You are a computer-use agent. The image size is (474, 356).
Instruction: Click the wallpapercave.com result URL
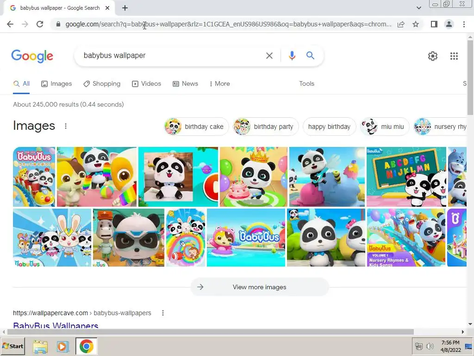click(x=82, y=313)
